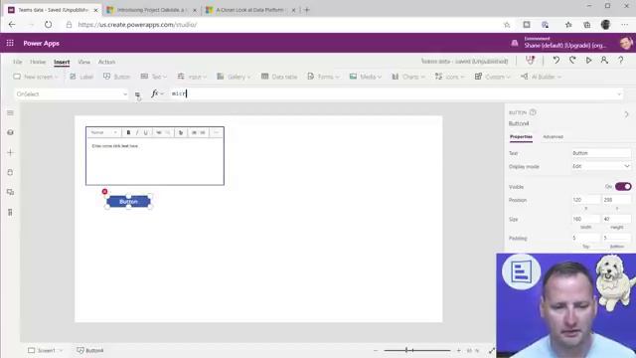Switch to the Introducing Project Oakdale browser tab
Viewport: 636px width, 358px height.
pyautogui.click(x=152, y=10)
